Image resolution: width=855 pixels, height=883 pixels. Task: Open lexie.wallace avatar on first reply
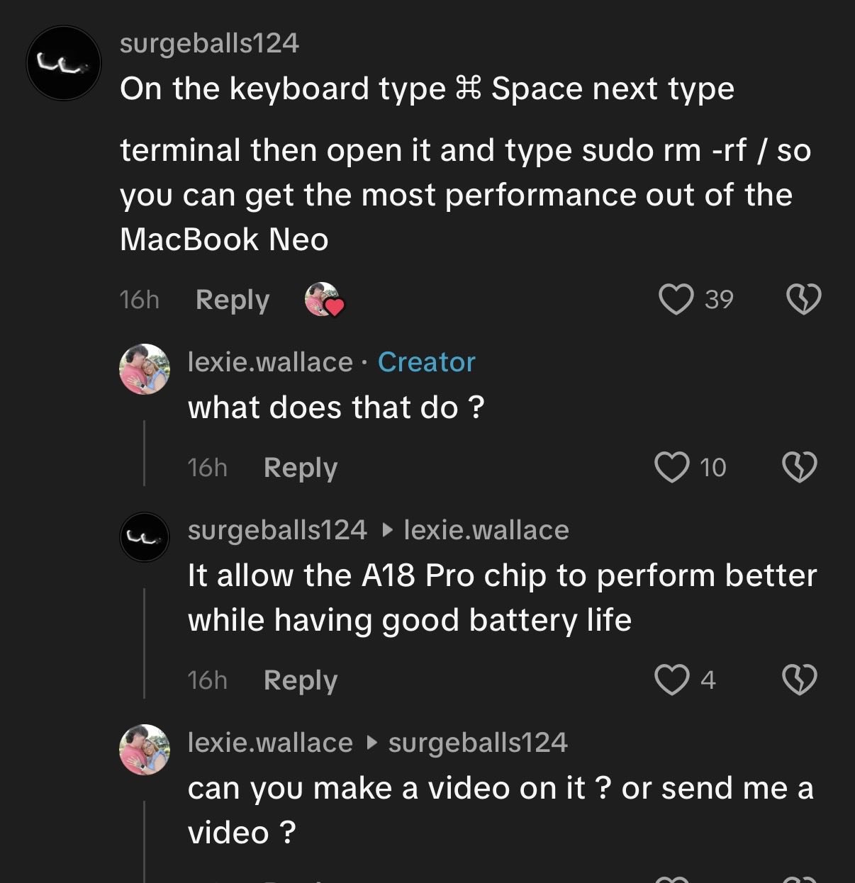[145, 369]
